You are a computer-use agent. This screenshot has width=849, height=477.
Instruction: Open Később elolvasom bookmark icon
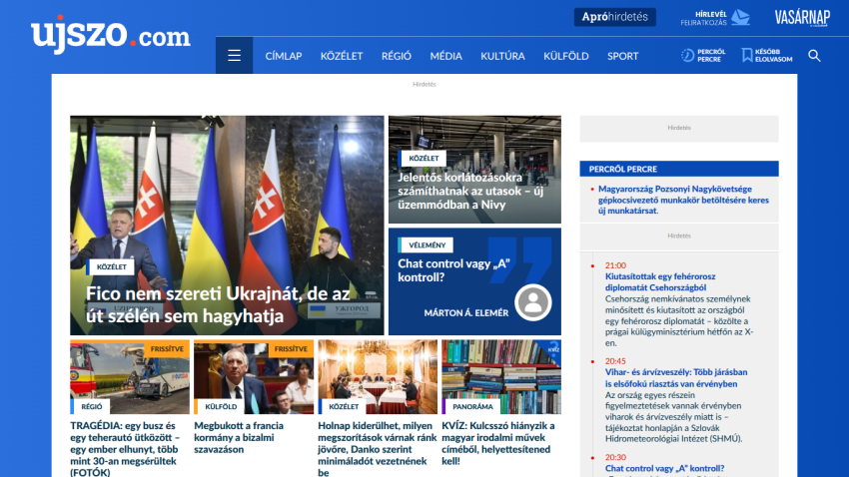[747, 55]
